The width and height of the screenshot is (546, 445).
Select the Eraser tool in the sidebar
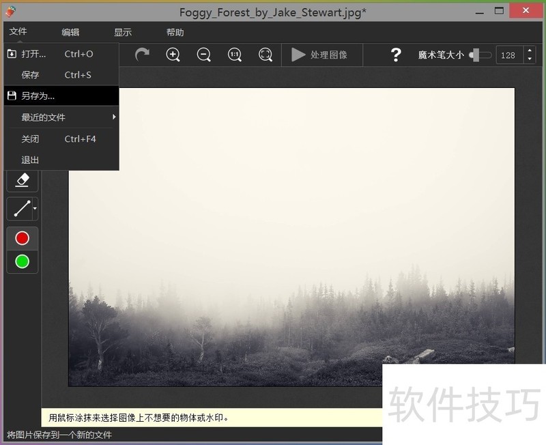point(22,180)
